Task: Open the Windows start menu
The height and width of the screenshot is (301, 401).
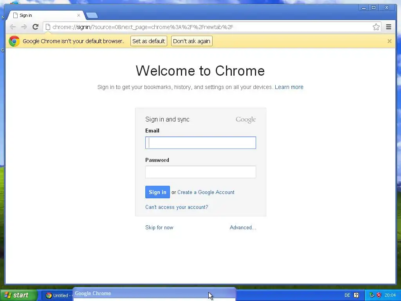Action: click(x=18, y=295)
